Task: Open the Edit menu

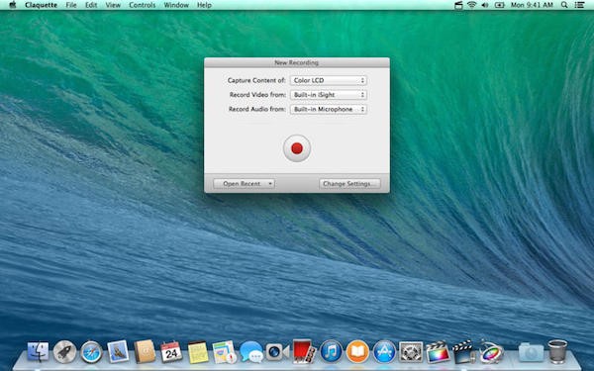Action: tap(91, 5)
